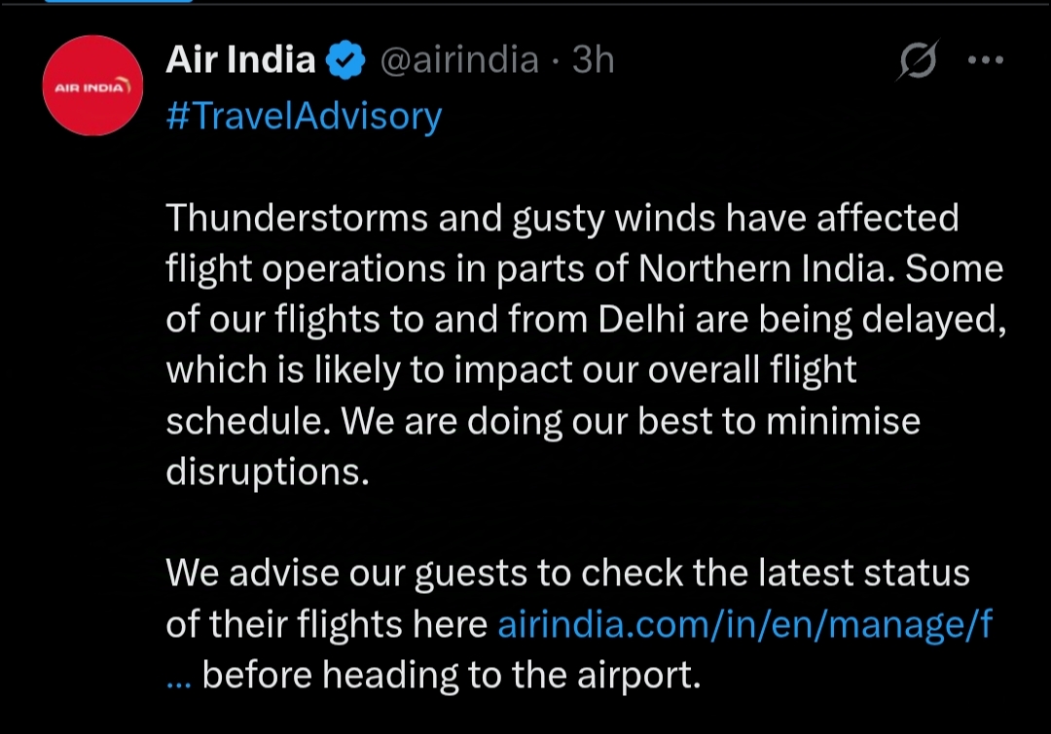Open the #TravelAdvisory hashtag

(x=304, y=116)
